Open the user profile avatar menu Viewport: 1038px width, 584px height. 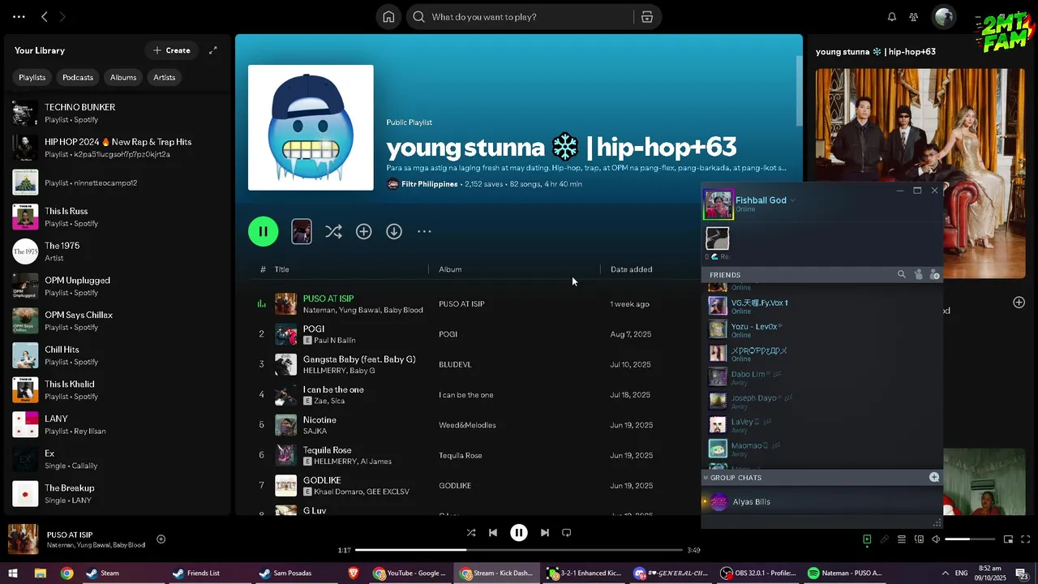coord(944,16)
